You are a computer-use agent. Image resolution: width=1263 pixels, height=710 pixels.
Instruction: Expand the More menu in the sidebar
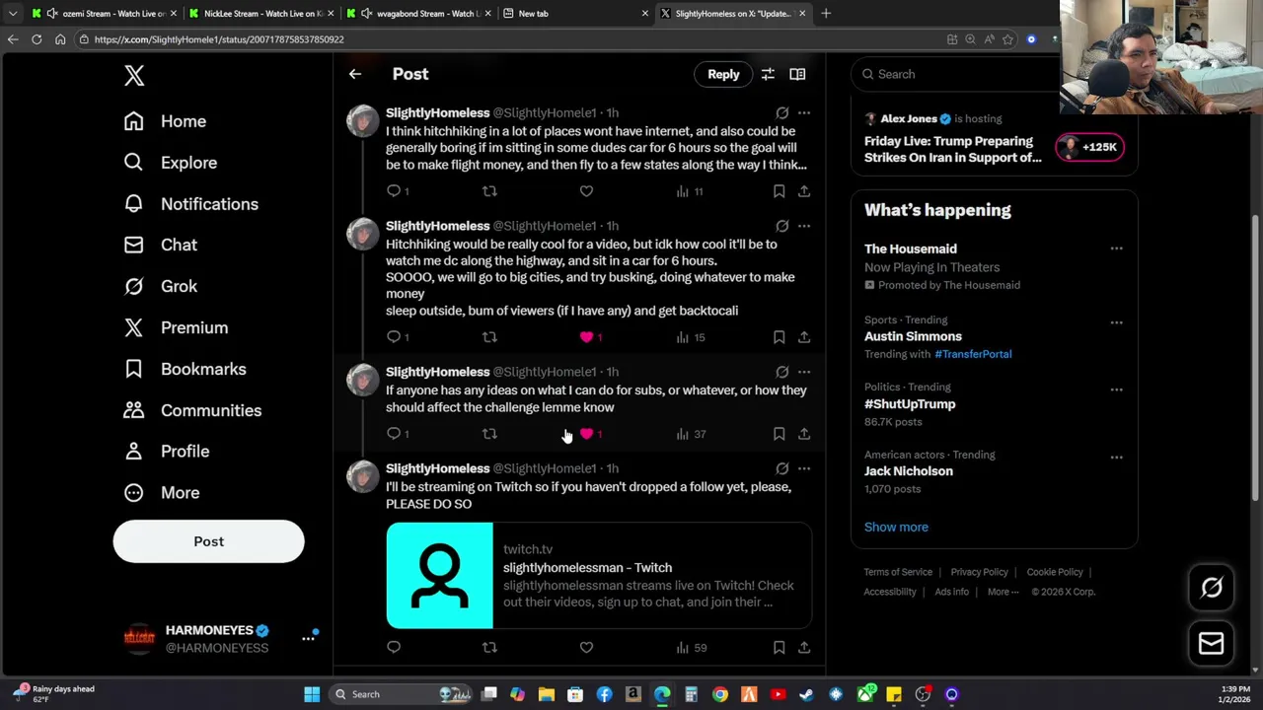tap(161, 492)
